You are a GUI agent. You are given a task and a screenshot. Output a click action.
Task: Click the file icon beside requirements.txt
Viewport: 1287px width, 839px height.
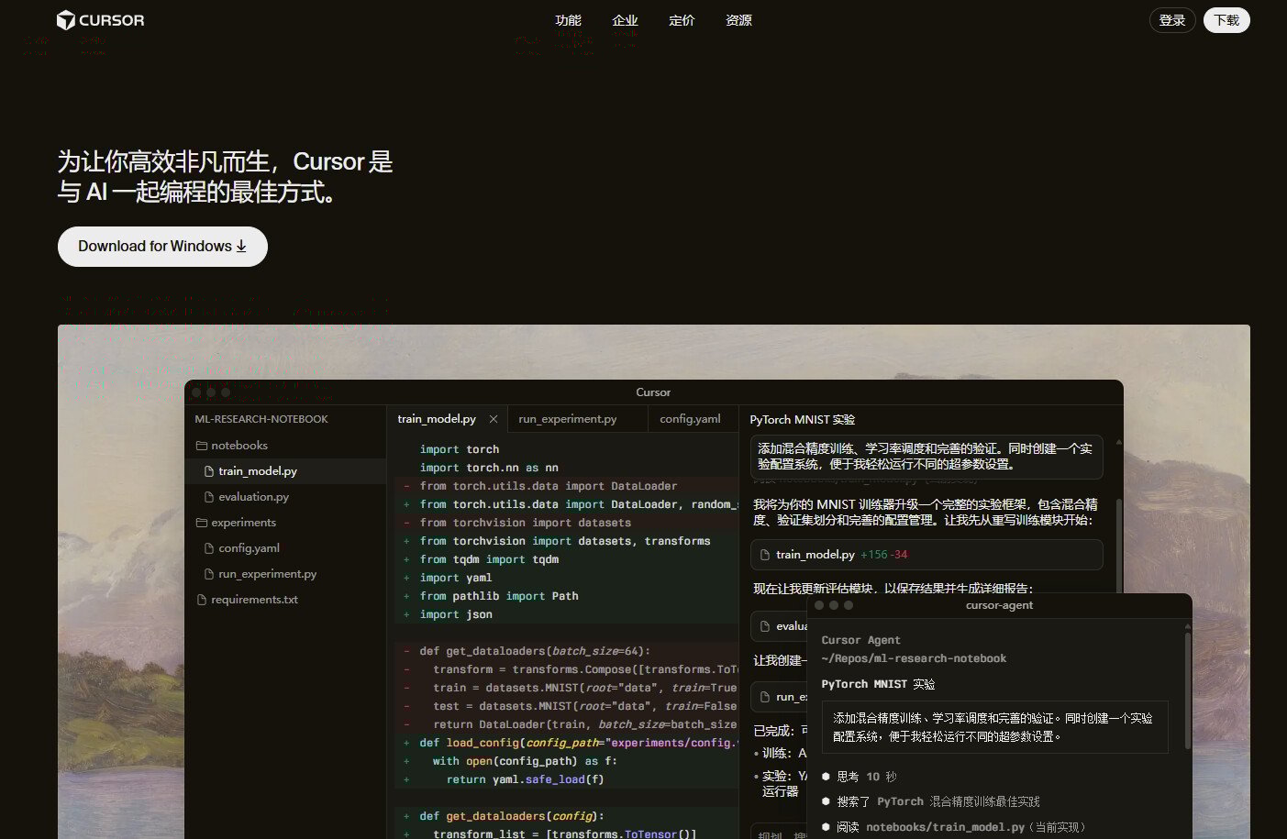point(202,600)
